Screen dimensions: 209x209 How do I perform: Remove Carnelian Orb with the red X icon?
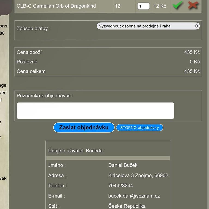point(193,5)
